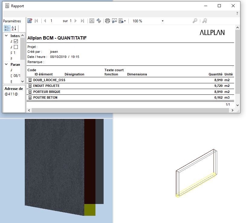Collapse the second parameter group
This screenshot has width=251, height=223.
[x=6, y=64]
